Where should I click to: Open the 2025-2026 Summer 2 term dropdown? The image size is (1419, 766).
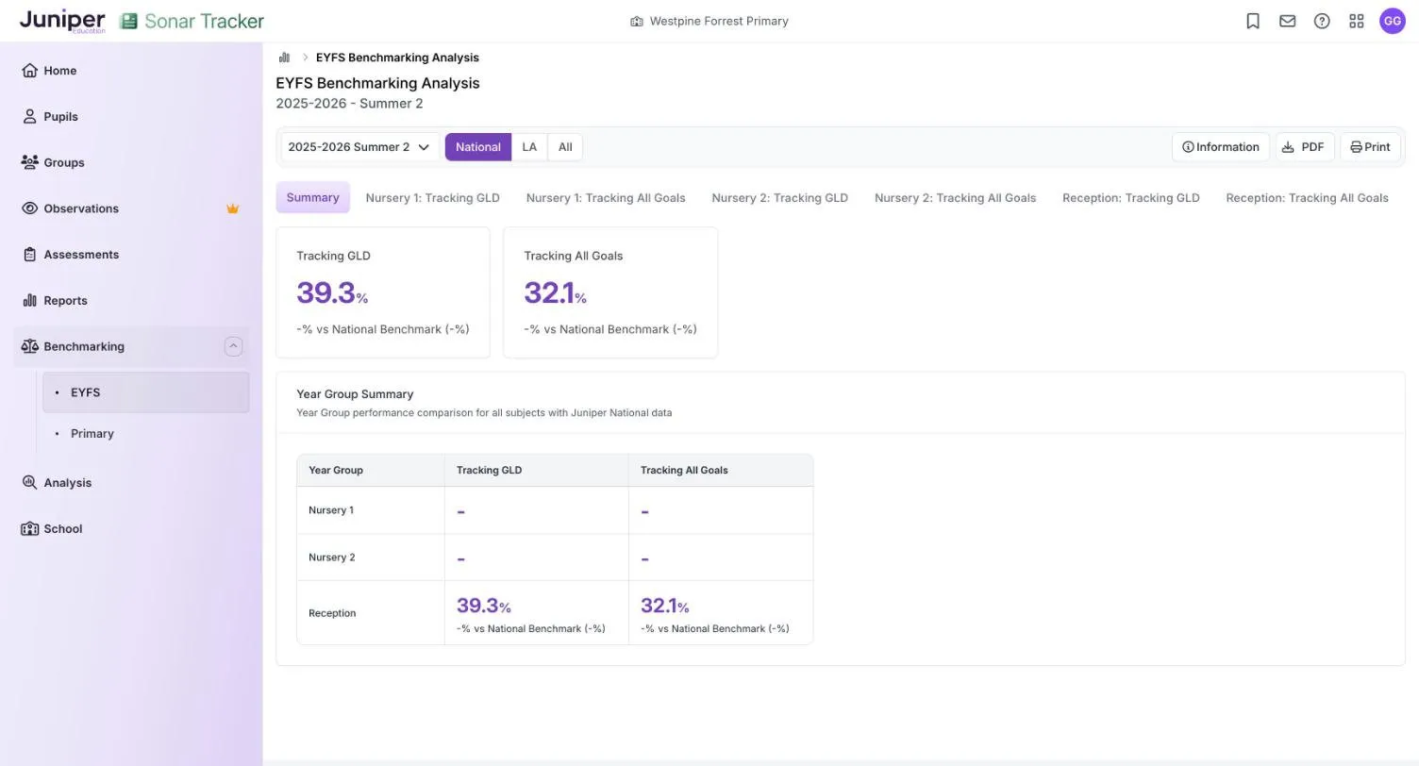pyautogui.click(x=359, y=147)
